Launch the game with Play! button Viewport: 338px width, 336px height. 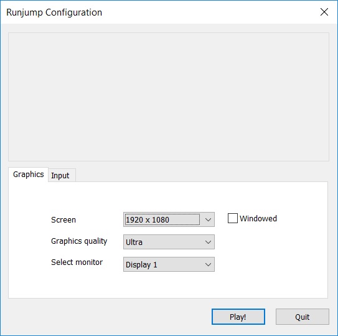pyautogui.click(x=238, y=317)
